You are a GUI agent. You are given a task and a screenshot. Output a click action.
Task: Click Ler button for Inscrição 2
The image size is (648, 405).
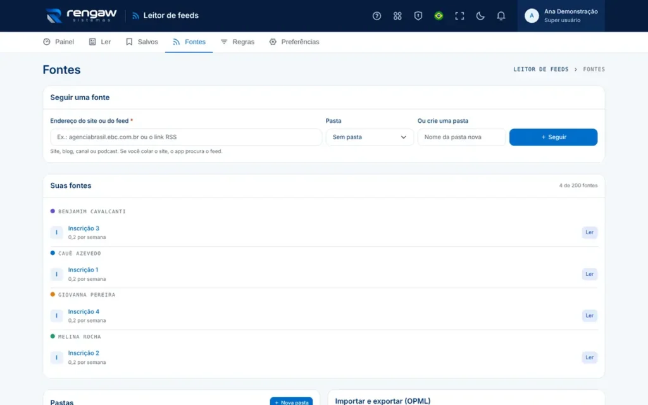click(x=589, y=358)
